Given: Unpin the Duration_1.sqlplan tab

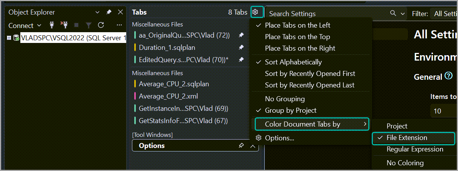Looking at the screenshot, I should [241, 47].
